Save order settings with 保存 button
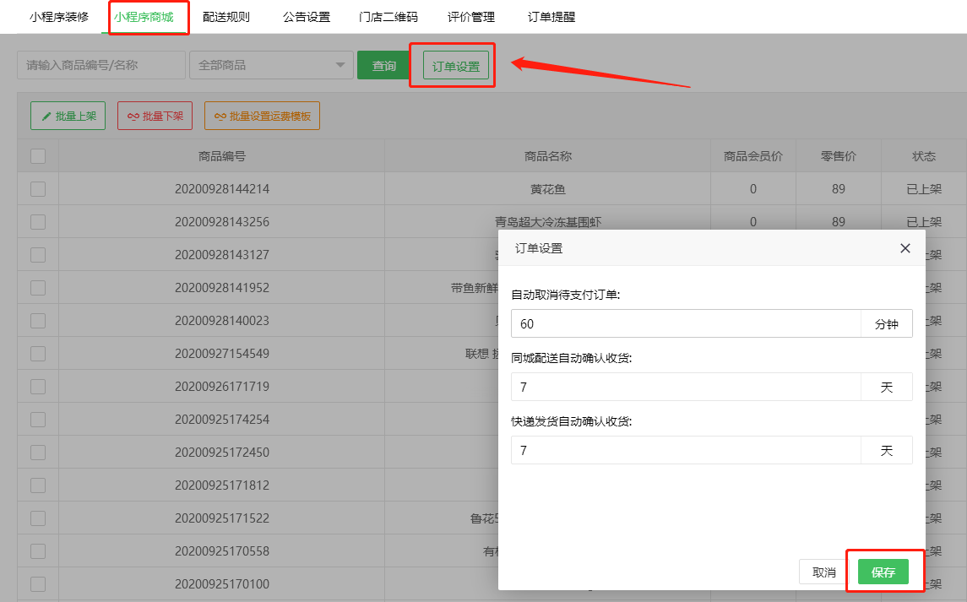The width and height of the screenshot is (967, 602). [883, 572]
